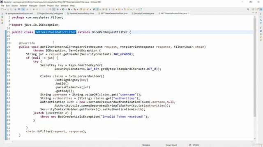Click the New file toolbar icon

2,9
